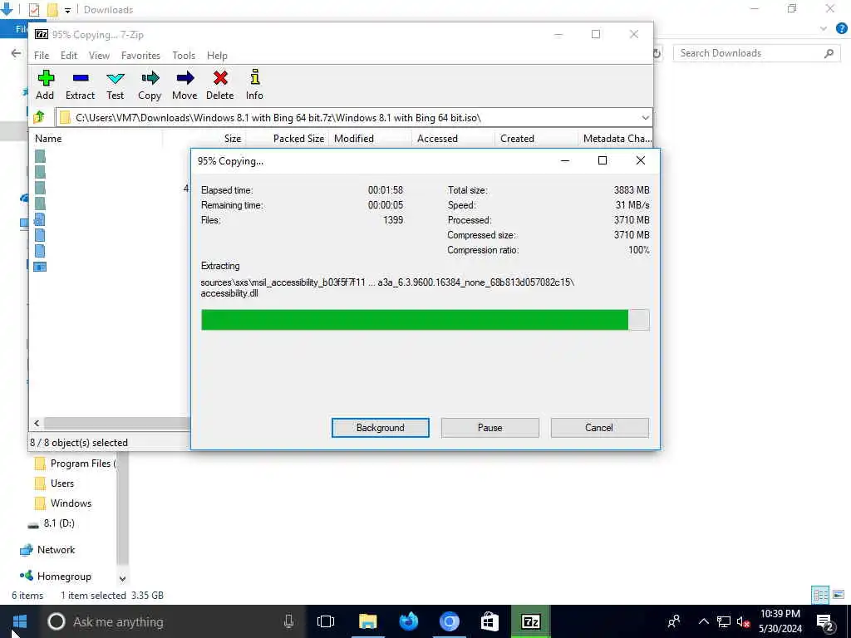Open the View menu in 7-Zip
851x638 pixels.
point(100,56)
